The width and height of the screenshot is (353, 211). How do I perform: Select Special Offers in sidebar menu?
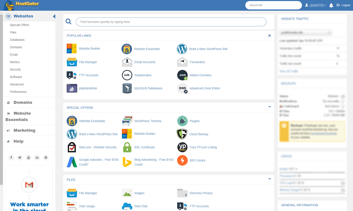[x=19, y=25]
